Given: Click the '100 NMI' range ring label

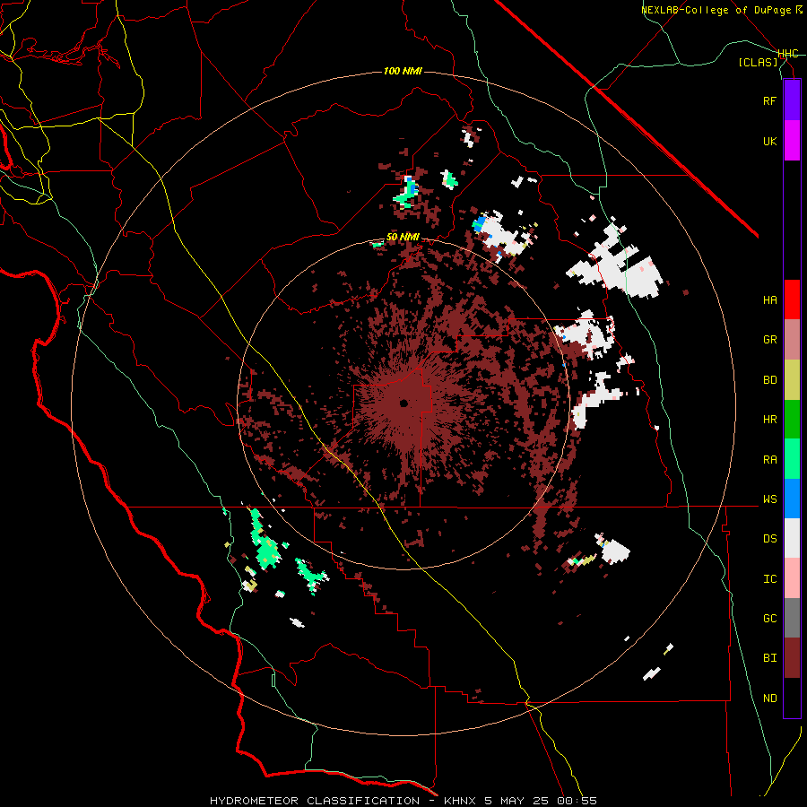Looking at the screenshot, I should tap(403, 71).
